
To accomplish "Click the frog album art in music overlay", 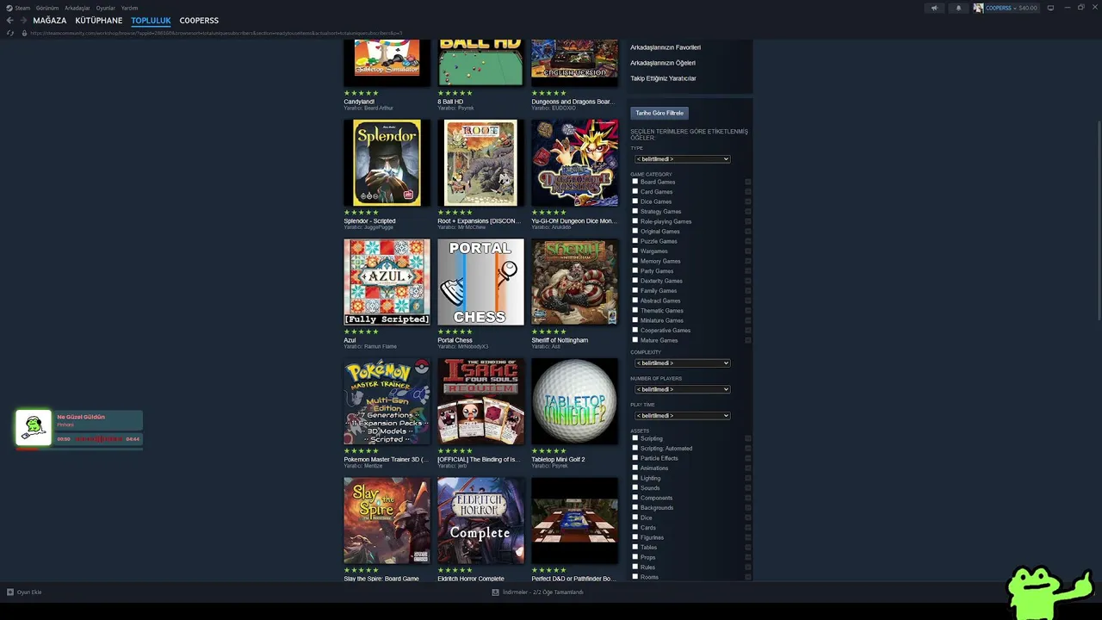I will pyautogui.click(x=34, y=428).
